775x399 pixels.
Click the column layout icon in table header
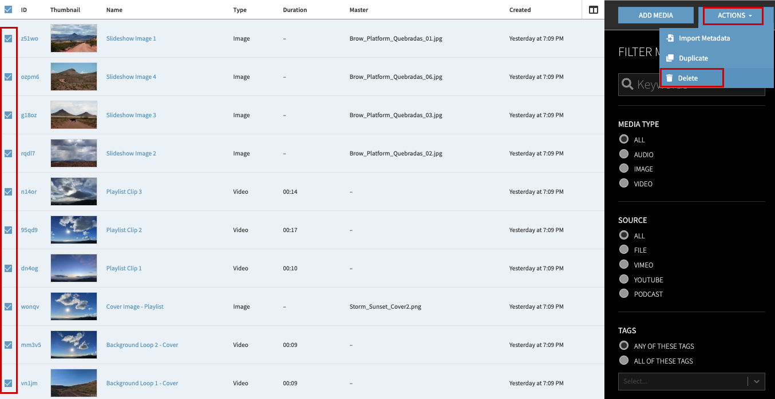[x=593, y=10]
